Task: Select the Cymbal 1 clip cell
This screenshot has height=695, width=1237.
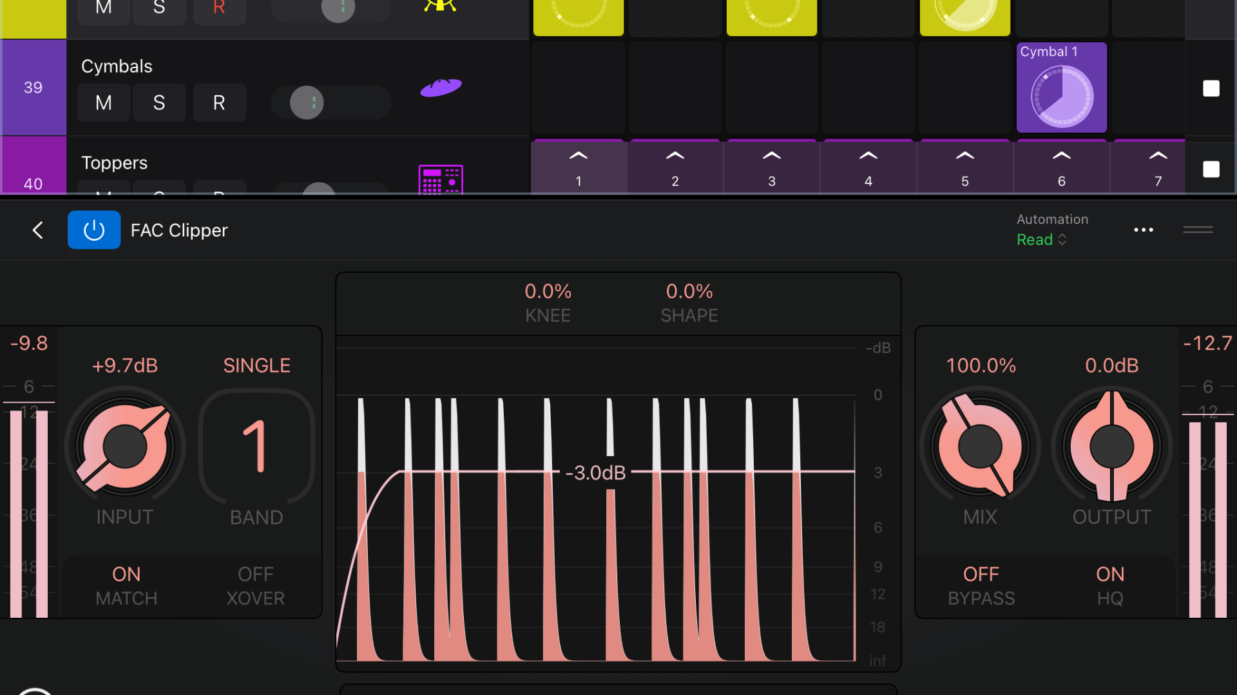Action: click(1062, 88)
